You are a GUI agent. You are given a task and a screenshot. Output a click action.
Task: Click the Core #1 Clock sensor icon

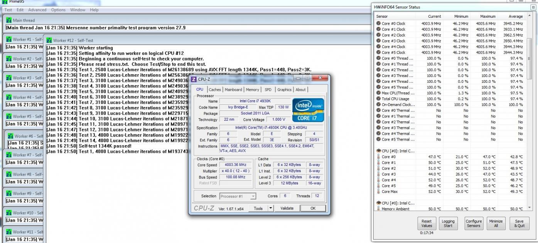pos(378,29)
